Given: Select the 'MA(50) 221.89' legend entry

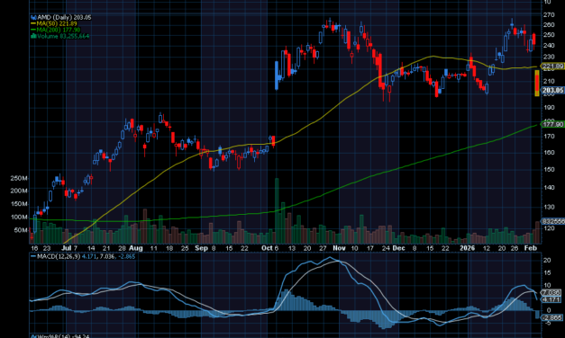Looking at the screenshot, I should click(x=57, y=23).
